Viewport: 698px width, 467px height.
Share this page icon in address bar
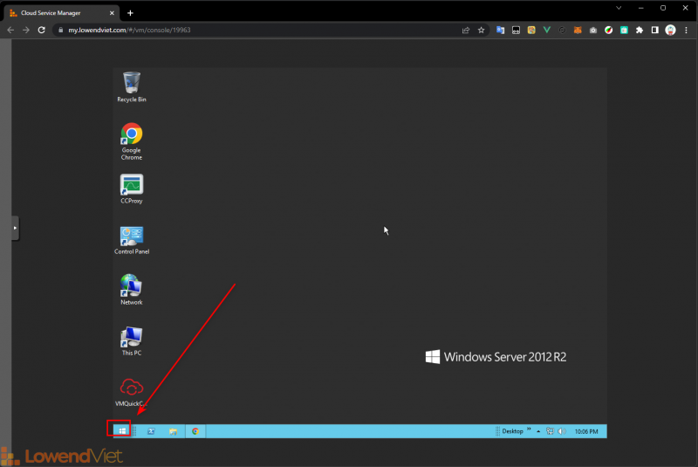[466, 30]
